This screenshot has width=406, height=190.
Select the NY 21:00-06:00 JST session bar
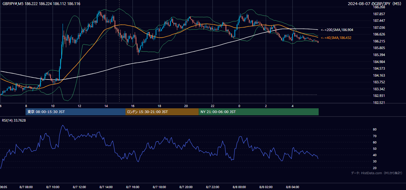[x=259, y=112]
